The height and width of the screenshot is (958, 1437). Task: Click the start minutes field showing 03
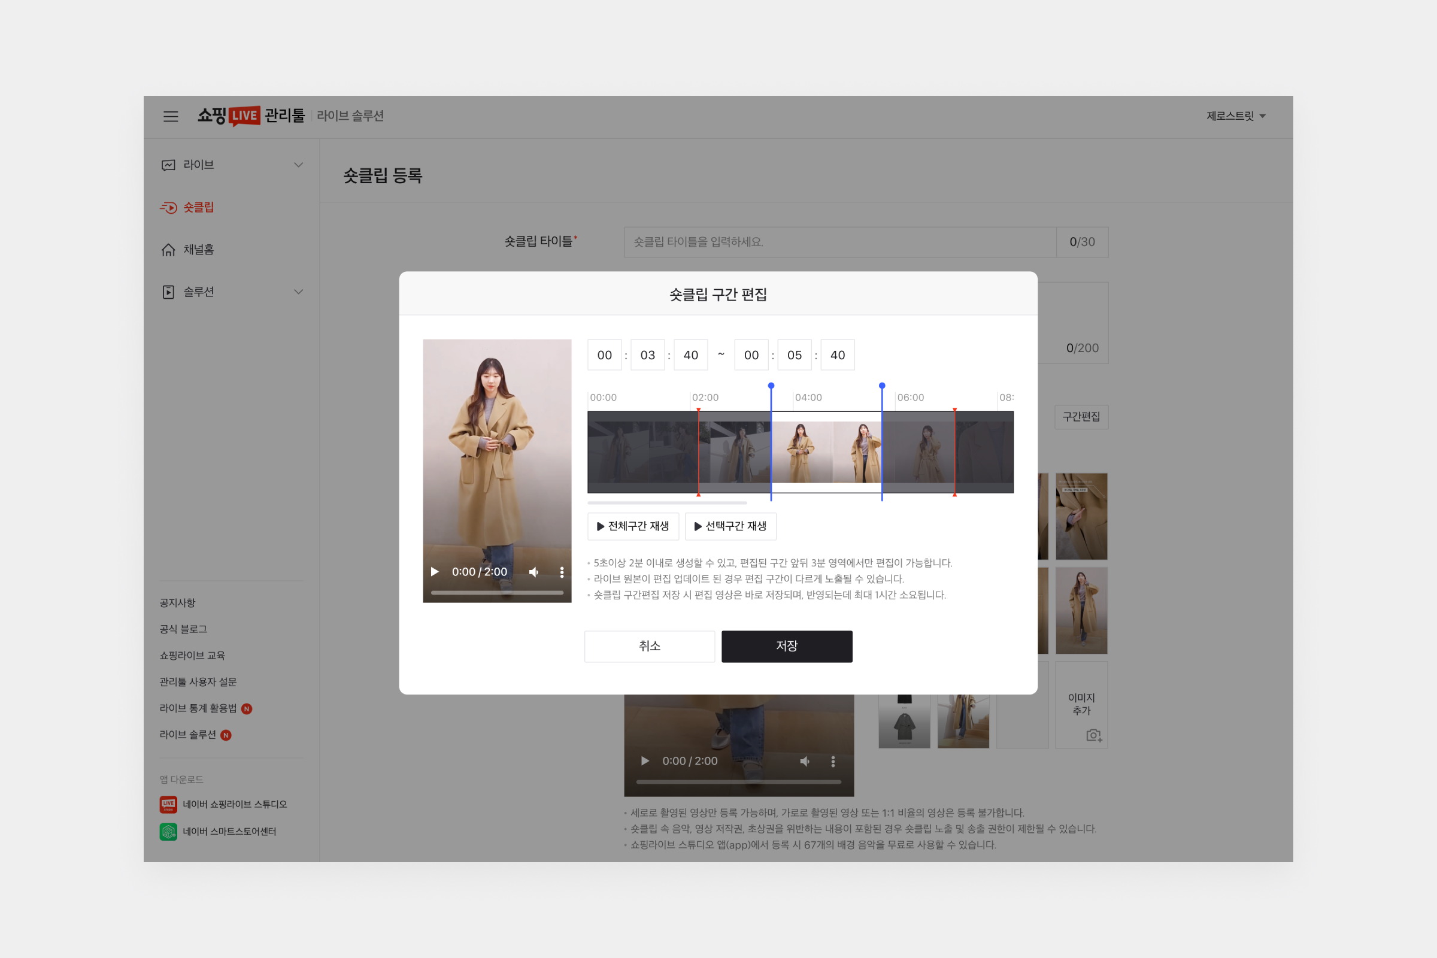647,355
